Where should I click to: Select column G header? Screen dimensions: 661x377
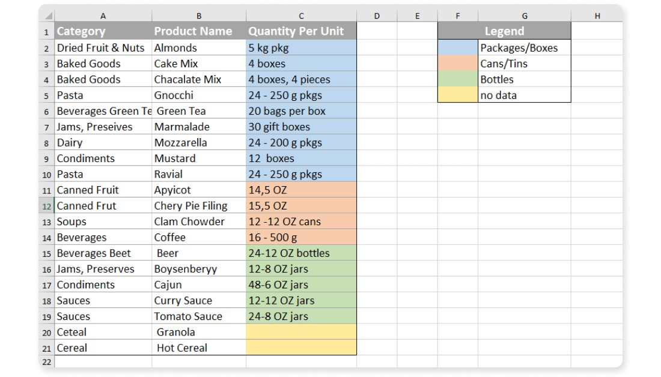[524, 16]
